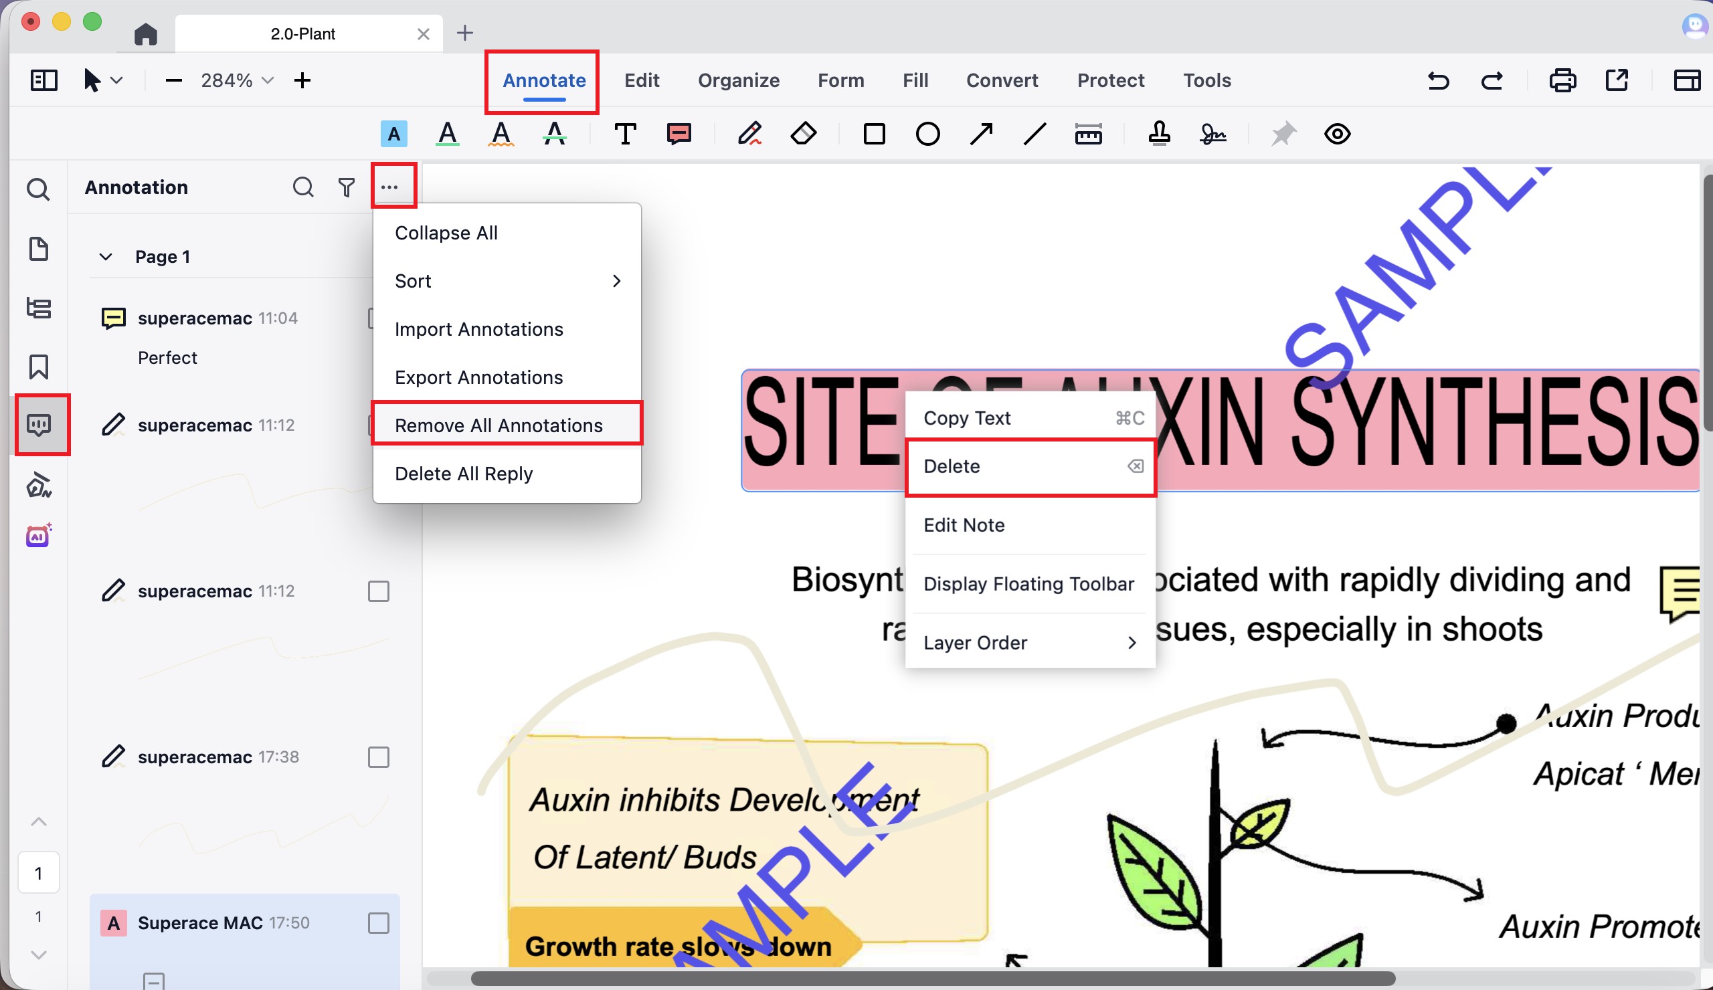
Task: Print the document
Action: tap(1562, 80)
